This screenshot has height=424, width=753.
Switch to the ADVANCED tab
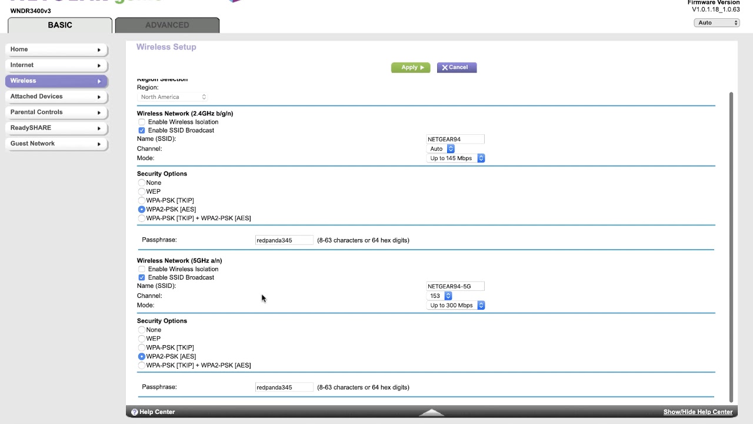[x=167, y=25]
